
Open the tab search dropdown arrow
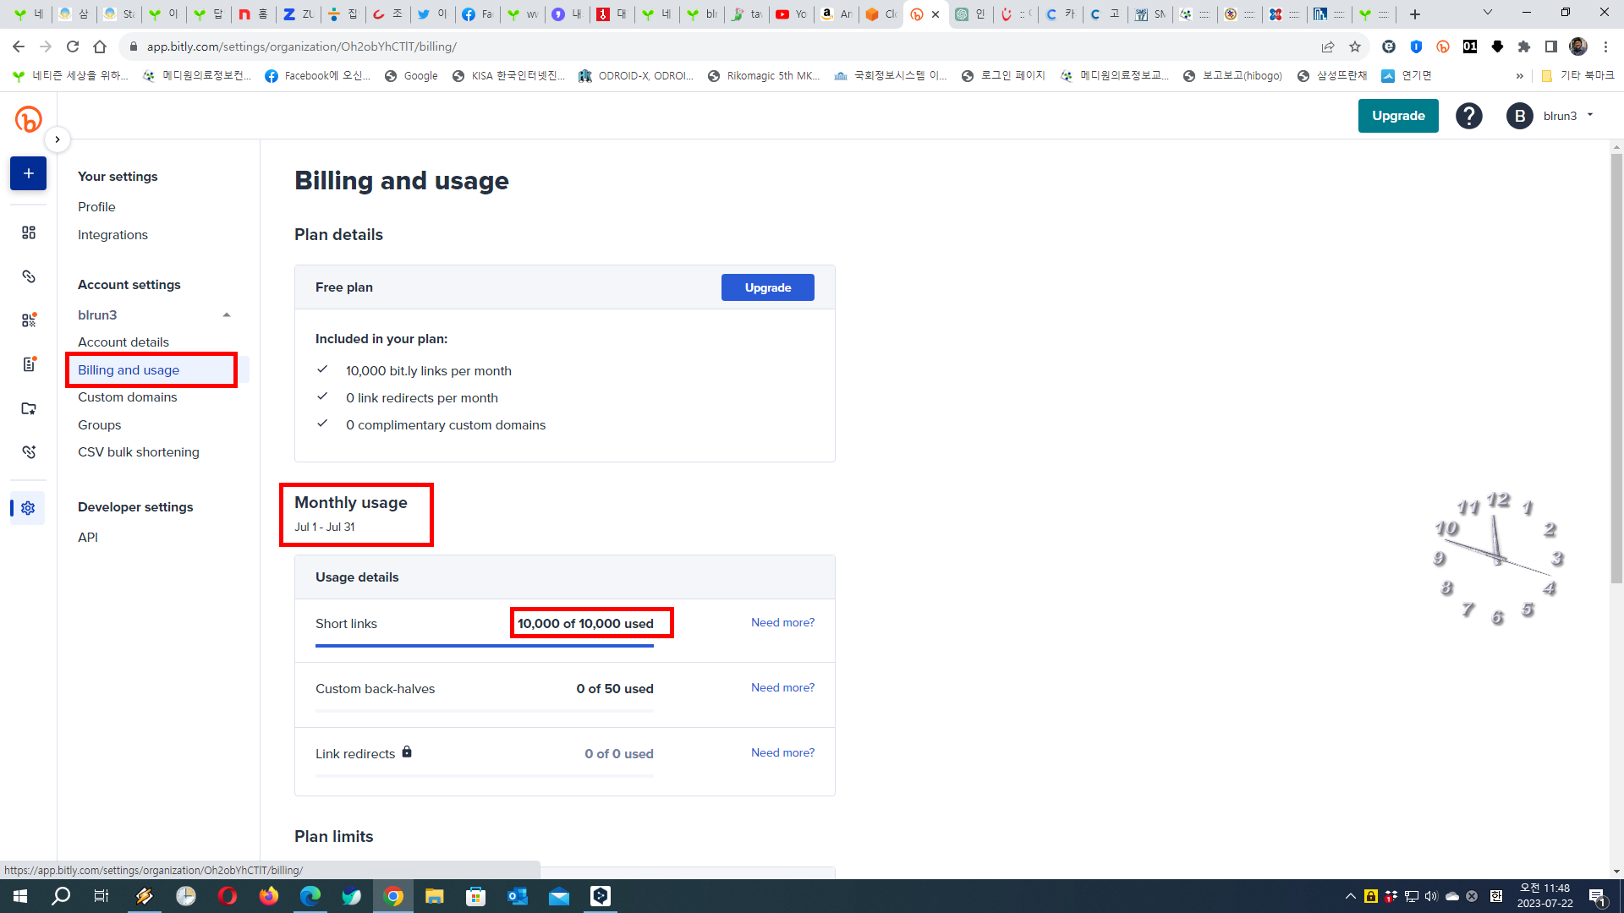(x=1488, y=13)
